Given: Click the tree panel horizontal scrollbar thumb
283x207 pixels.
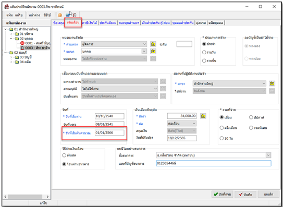Looking at the screenshot, I should point(25,197).
